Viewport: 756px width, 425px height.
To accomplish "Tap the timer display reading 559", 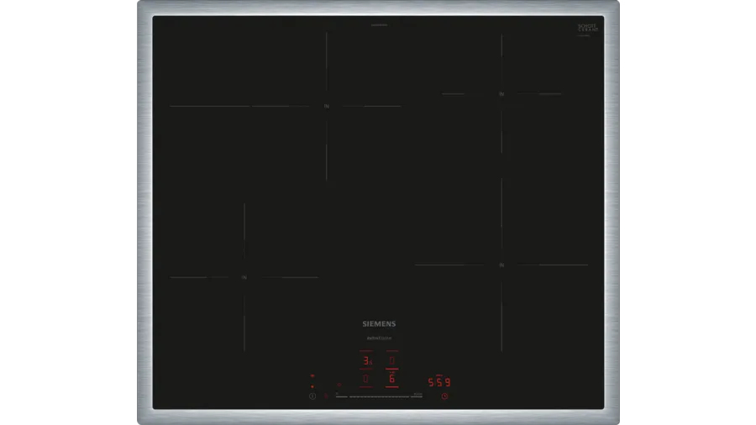I will click(x=440, y=382).
